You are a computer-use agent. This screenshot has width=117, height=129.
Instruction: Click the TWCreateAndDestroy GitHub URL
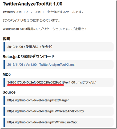(x=46, y=111)
